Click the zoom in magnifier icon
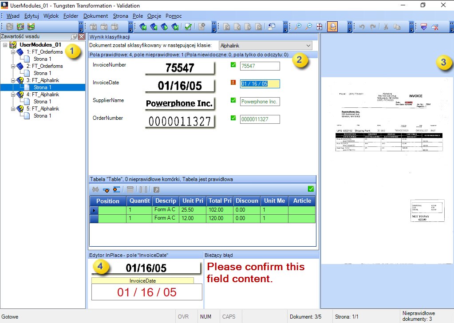 [298, 27]
